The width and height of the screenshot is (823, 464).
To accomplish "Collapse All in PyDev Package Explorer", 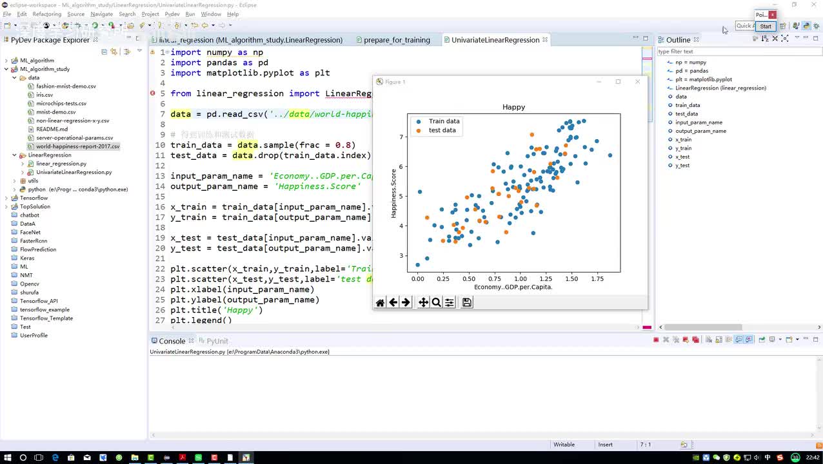I will tap(104, 52).
